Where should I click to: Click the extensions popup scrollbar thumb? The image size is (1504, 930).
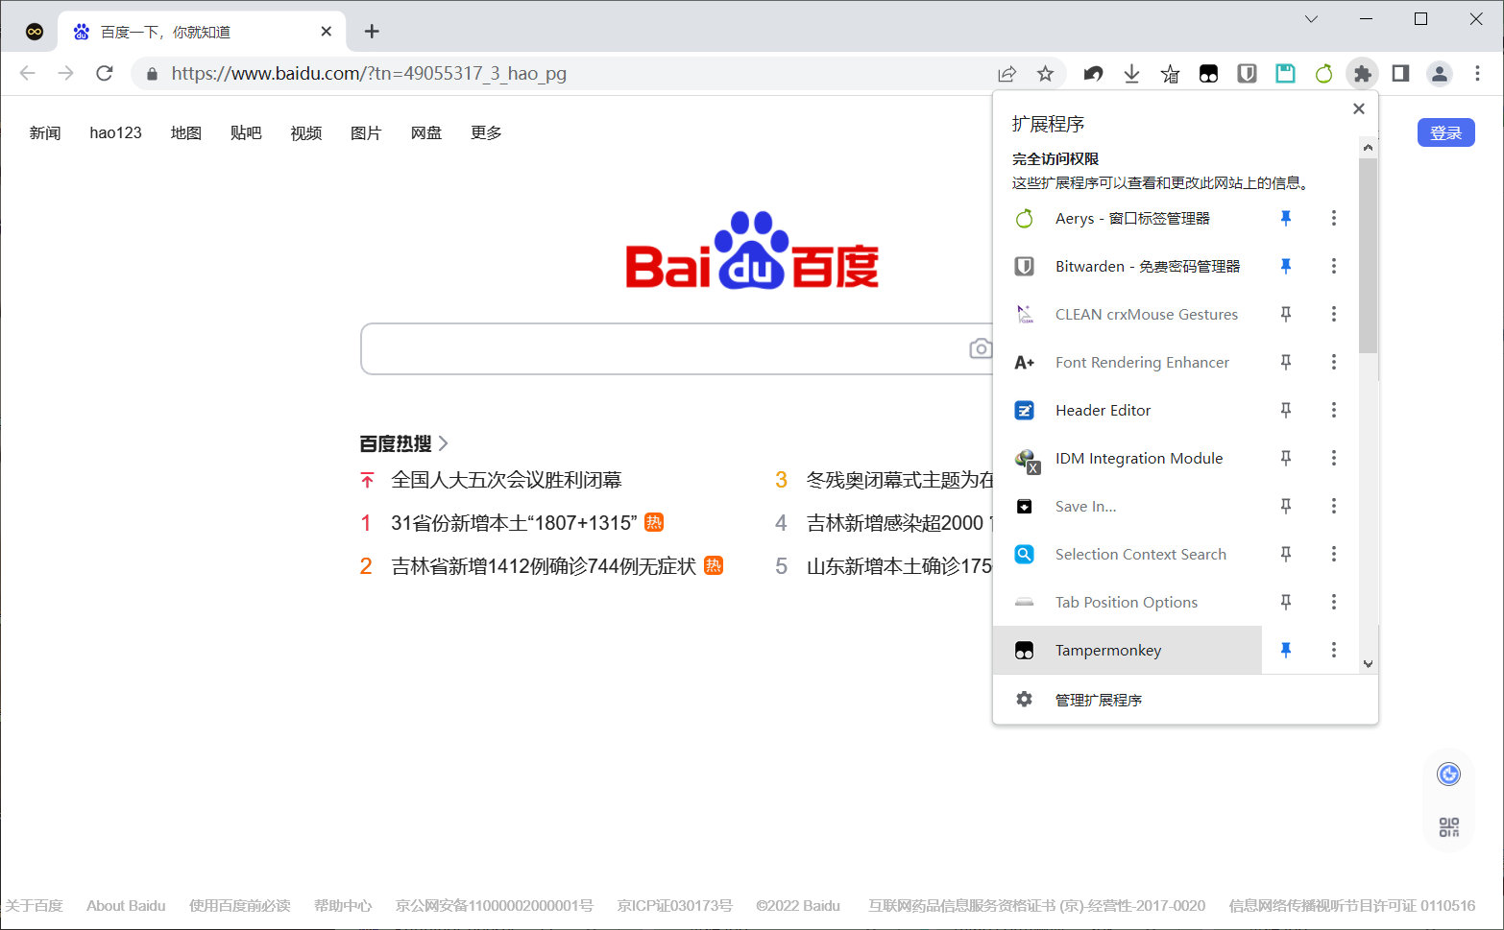tap(1369, 255)
